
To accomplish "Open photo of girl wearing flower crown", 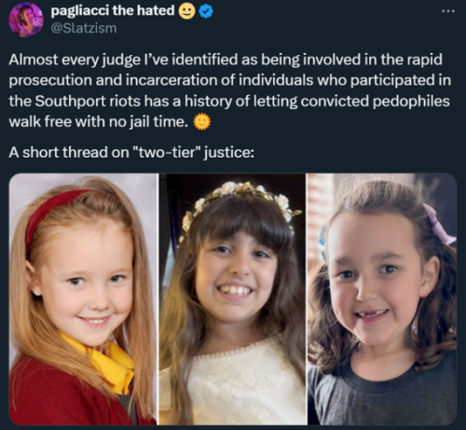I will coord(233,299).
